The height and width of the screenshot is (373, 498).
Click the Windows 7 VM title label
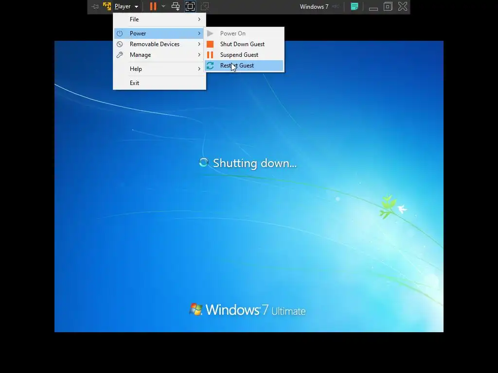click(314, 7)
